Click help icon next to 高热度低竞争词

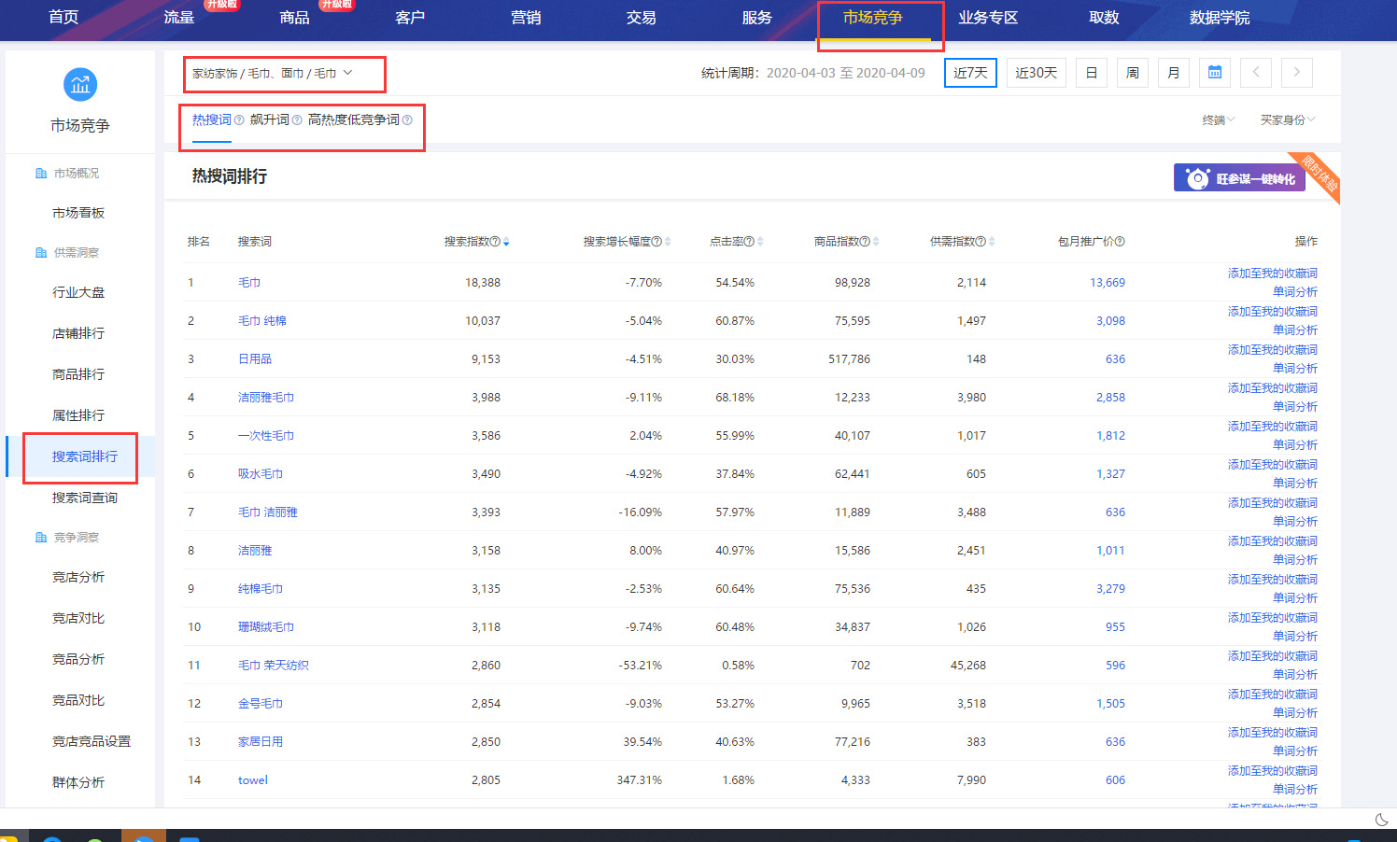(407, 120)
